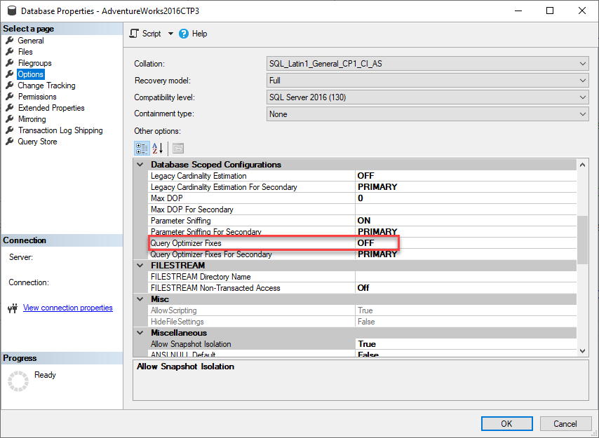Select Legacy Cardinality Estimation OFF value
This screenshot has height=438, width=599.
[x=466, y=176]
